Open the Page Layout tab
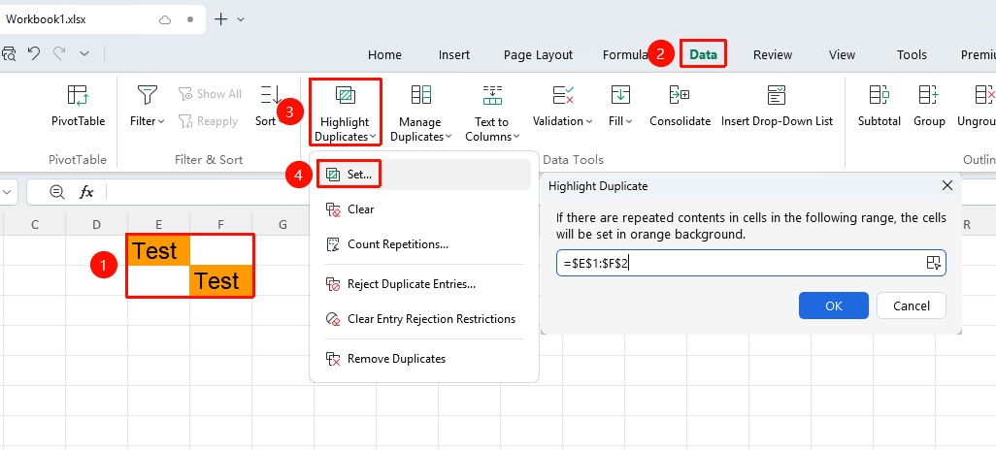 [538, 55]
